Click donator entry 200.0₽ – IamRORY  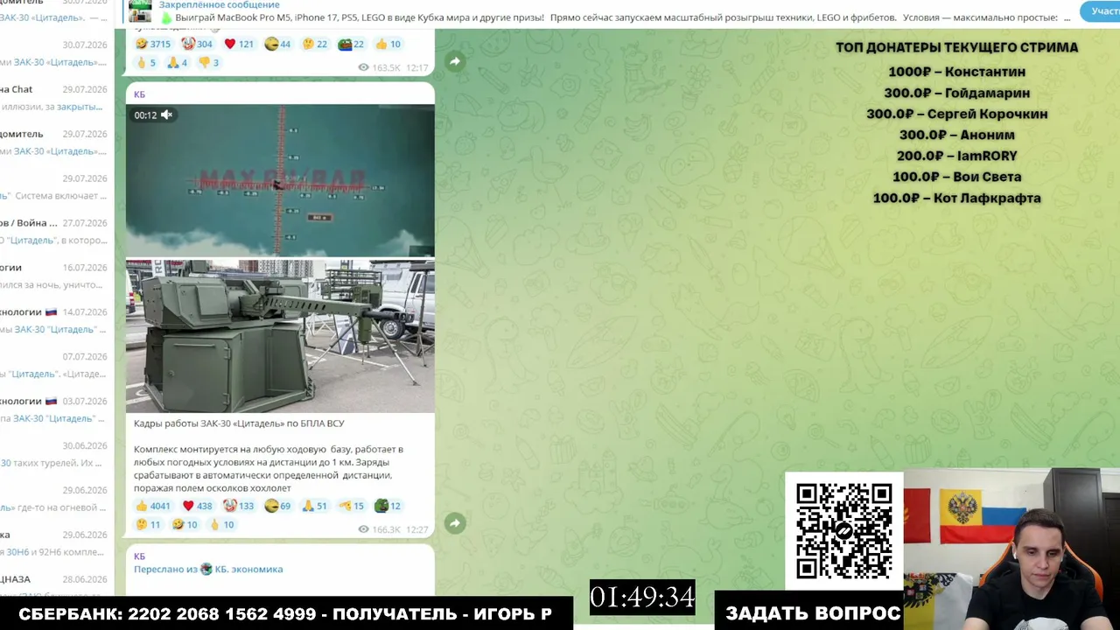point(957,156)
